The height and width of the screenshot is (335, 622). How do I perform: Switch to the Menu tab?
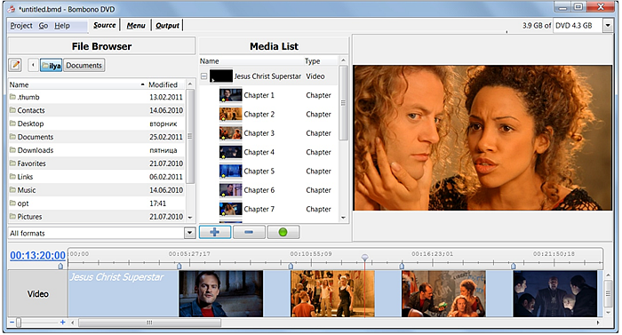point(136,26)
